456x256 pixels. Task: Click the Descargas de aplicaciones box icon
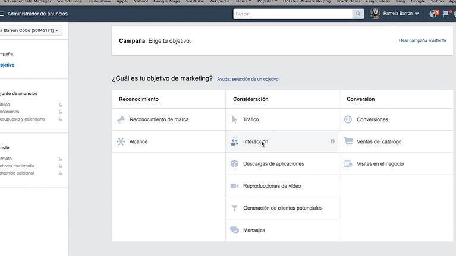click(x=234, y=163)
